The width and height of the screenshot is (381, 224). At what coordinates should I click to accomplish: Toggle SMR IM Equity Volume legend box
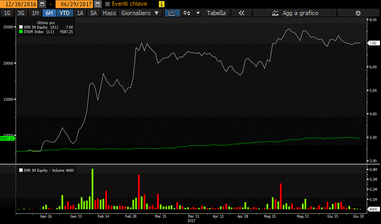point(20,170)
